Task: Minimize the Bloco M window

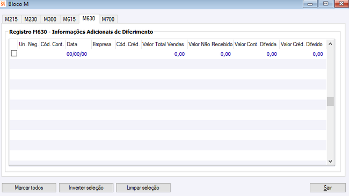Action: pos(310,4)
